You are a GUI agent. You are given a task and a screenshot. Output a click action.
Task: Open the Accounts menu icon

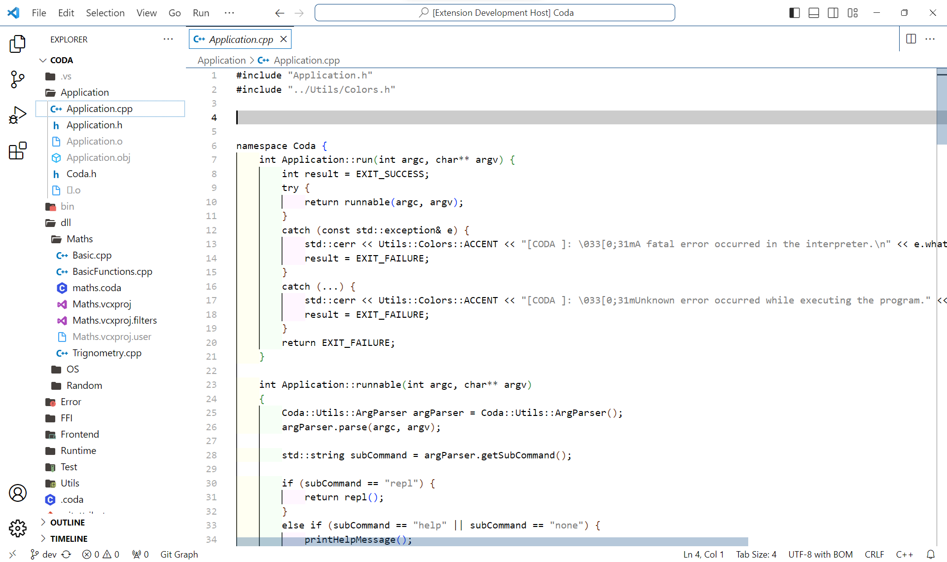tap(18, 493)
